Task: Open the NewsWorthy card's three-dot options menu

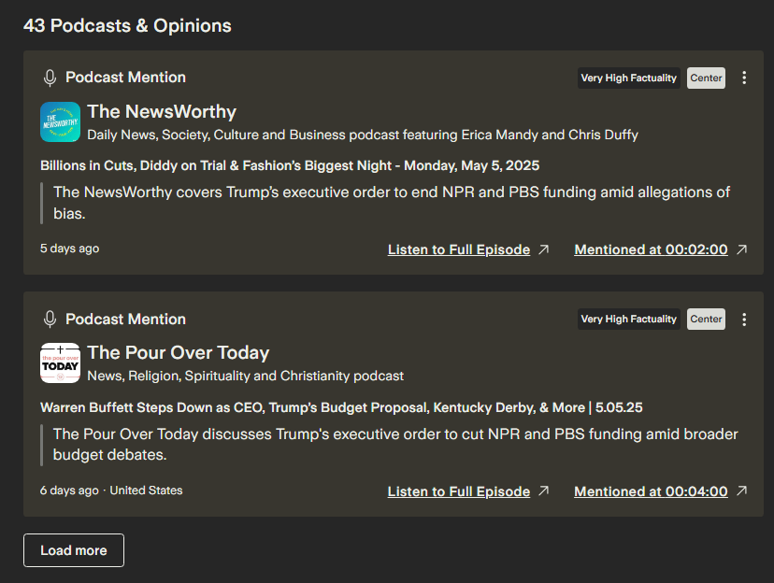Action: click(744, 78)
